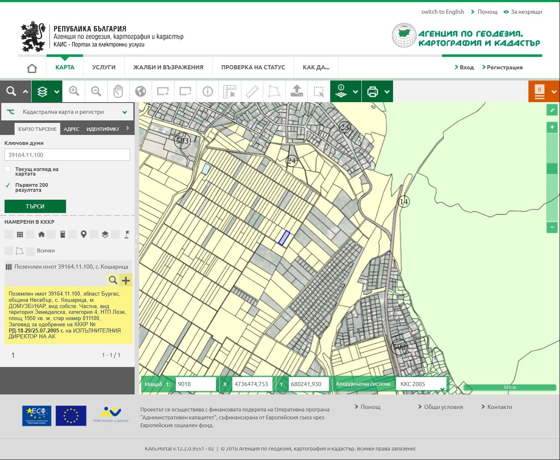
Task: Activate the dashed-rectangle selection tool
Action: point(319,91)
